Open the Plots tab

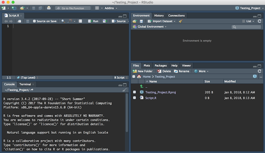tap(147, 66)
